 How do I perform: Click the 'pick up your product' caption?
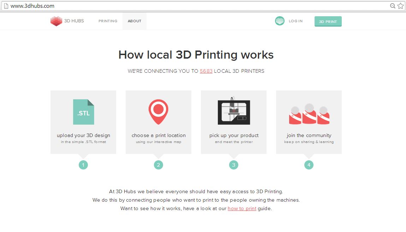point(234,135)
